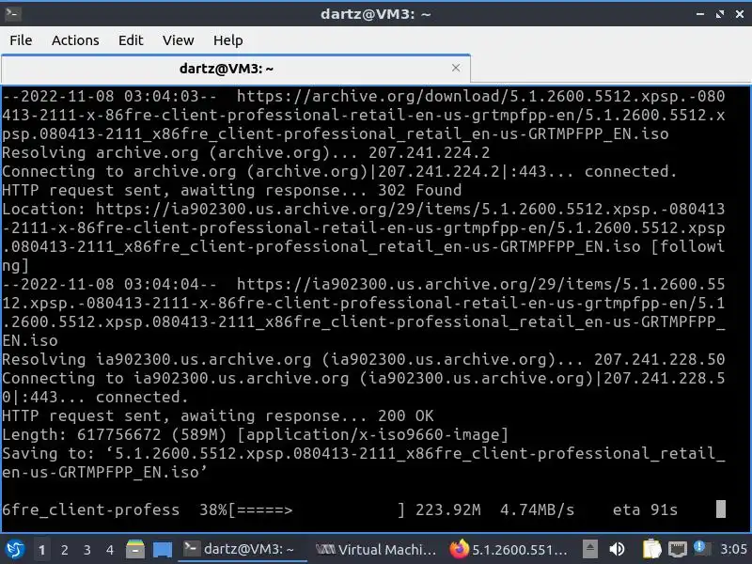
Task: Click the terminal cursor block
Action: (x=720, y=509)
